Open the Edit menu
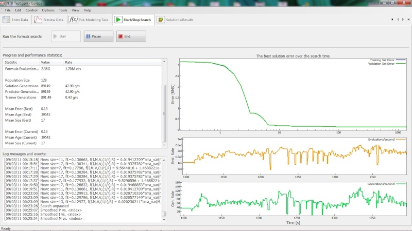Screen dimensions: 412x231 [18, 10]
